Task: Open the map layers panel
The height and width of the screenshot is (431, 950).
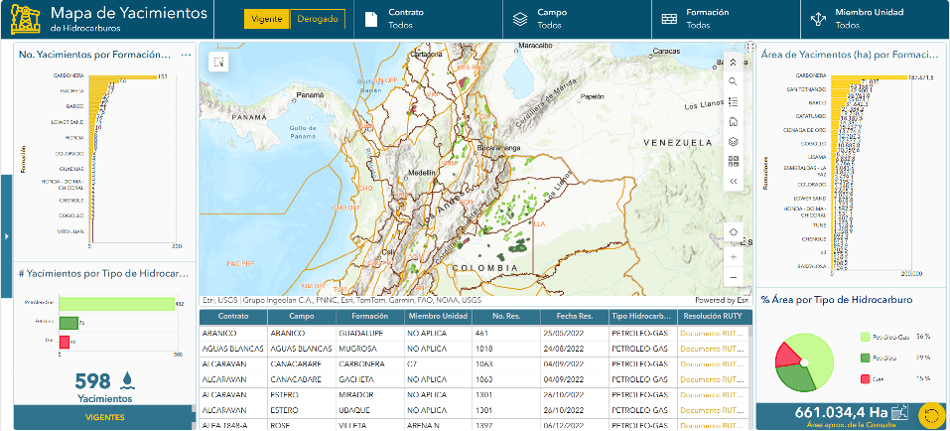Action: 733,142
